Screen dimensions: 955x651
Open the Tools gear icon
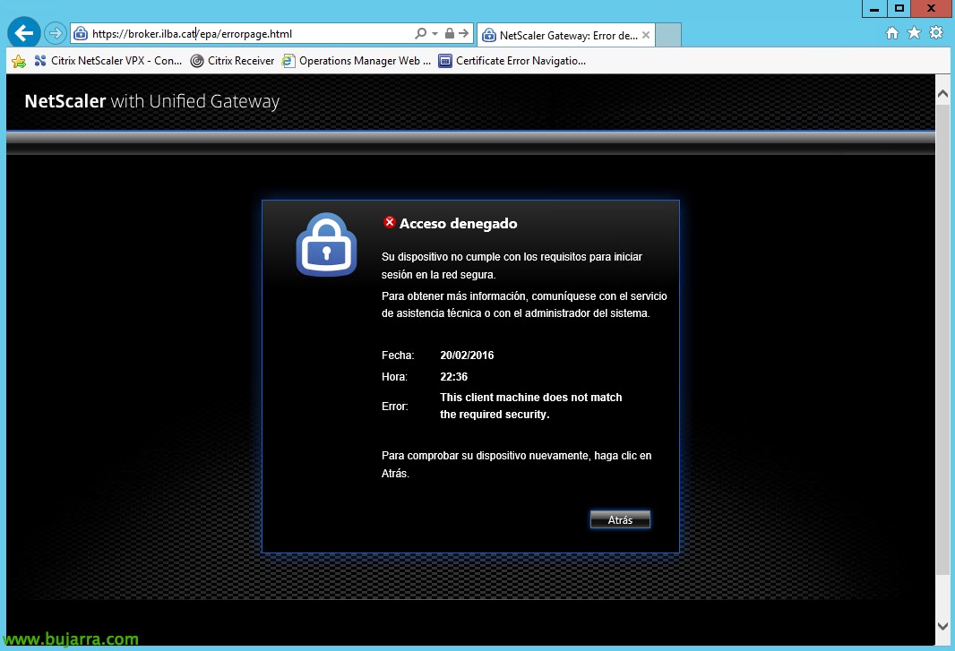pos(936,33)
